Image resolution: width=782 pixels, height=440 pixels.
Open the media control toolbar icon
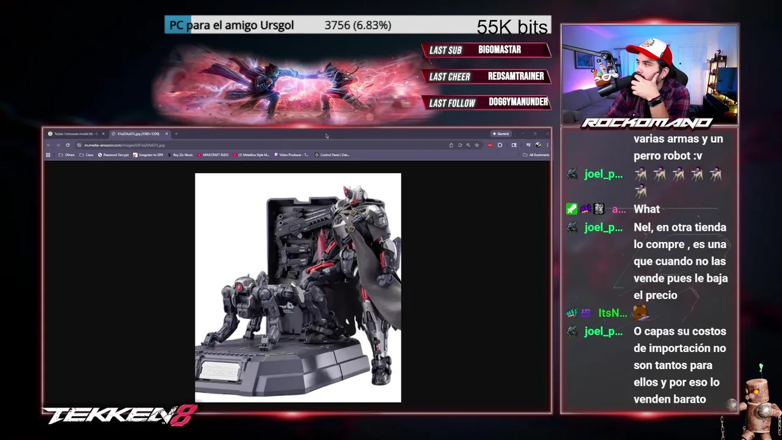coord(528,145)
